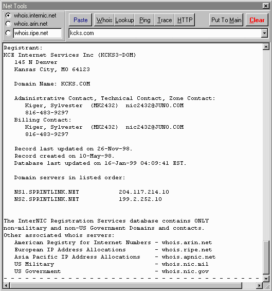Click the IP address 199.2.252.10

pos(140,199)
